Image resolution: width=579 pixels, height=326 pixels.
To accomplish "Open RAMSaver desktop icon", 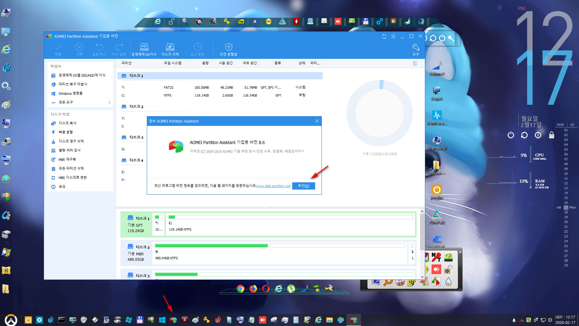I will [x=437, y=118].
